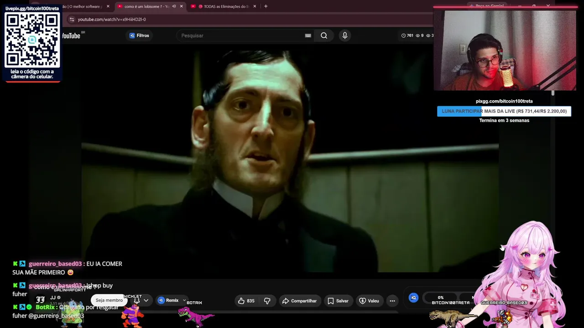This screenshot has height=328, width=584.
Task: Click the 'Peça ao Gemini' button
Action: click(x=487, y=6)
